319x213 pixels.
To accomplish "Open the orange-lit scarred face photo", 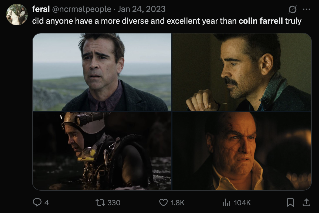I will (242, 151).
